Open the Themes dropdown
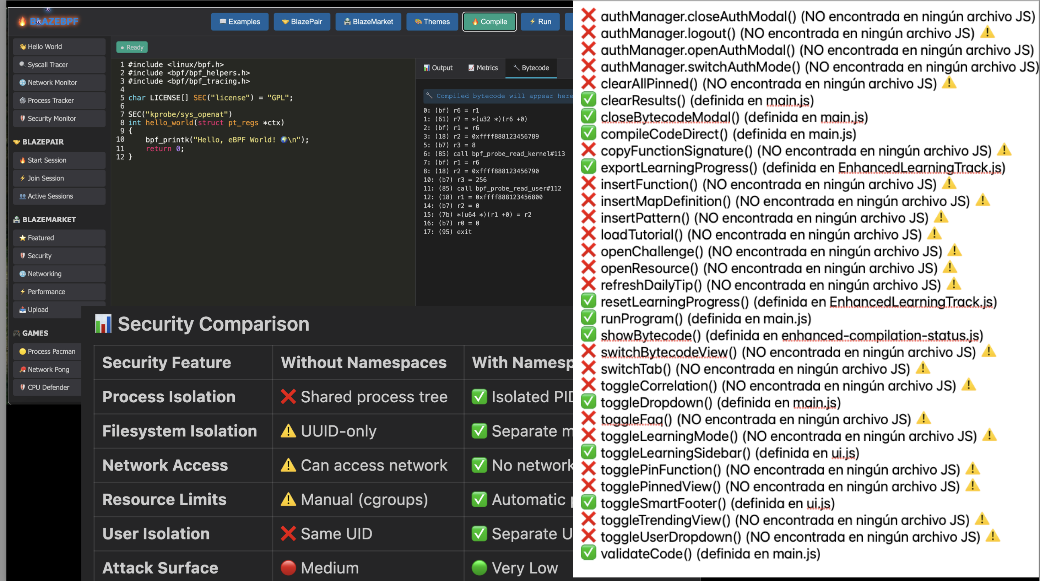The image size is (1040, 581). (432, 22)
